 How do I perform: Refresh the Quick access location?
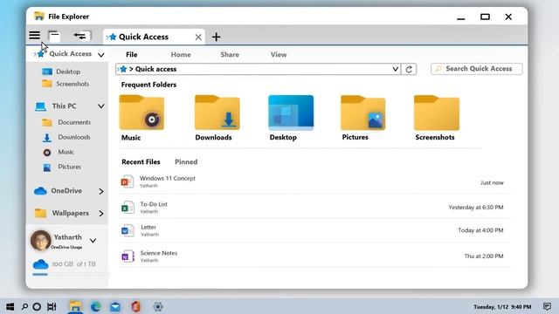click(409, 69)
